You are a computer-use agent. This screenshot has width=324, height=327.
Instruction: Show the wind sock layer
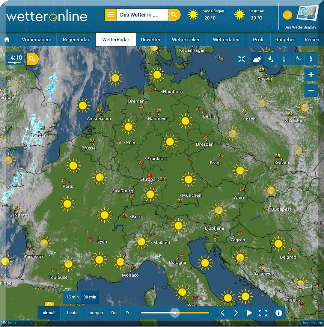pyautogui.click(x=297, y=59)
